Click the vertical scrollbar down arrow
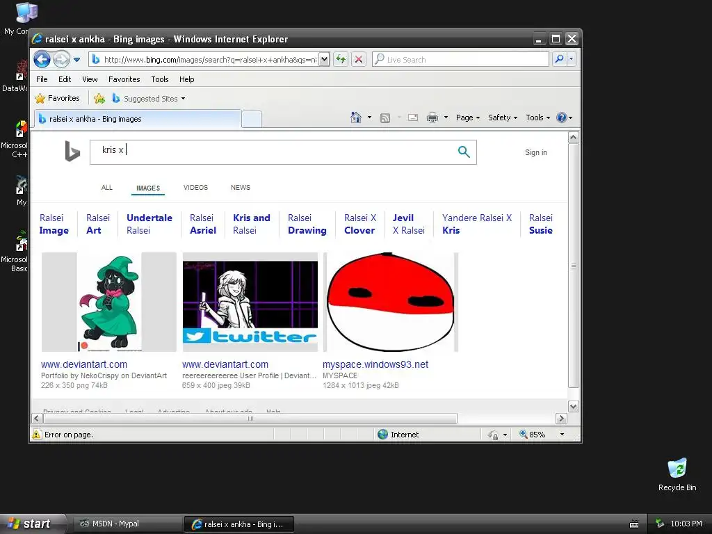The height and width of the screenshot is (534, 712). click(574, 406)
